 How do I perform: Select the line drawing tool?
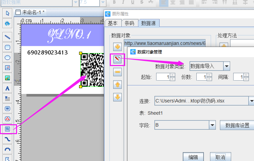(7, 37)
